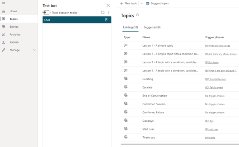This screenshot has height=147, width=239.
Task: Click the New topic button
Action: [129, 3]
